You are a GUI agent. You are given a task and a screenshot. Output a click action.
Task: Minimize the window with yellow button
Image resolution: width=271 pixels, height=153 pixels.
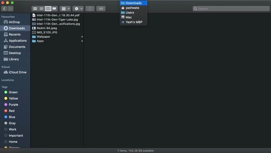(7, 3)
